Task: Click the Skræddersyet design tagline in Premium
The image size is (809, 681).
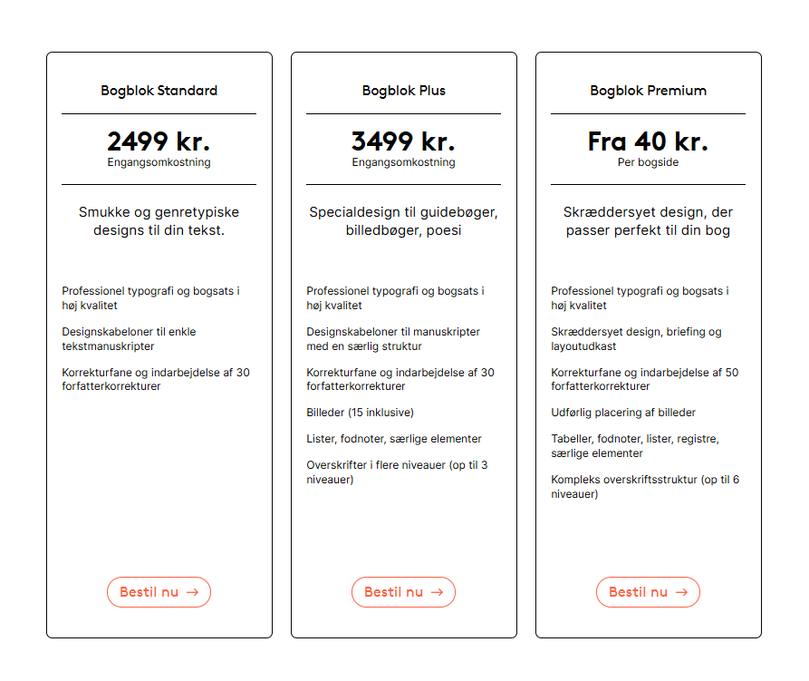Action: (648, 221)
